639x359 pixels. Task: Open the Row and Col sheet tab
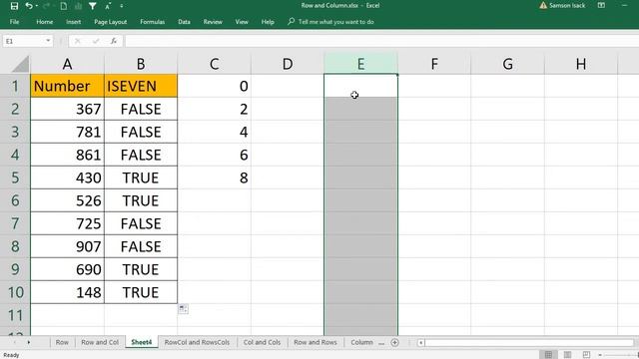click(100, 342)
